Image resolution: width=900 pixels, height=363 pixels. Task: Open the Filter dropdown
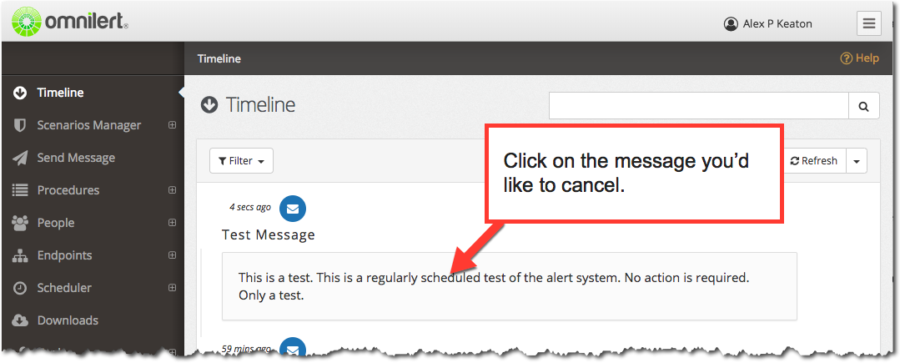pos(242,161)
